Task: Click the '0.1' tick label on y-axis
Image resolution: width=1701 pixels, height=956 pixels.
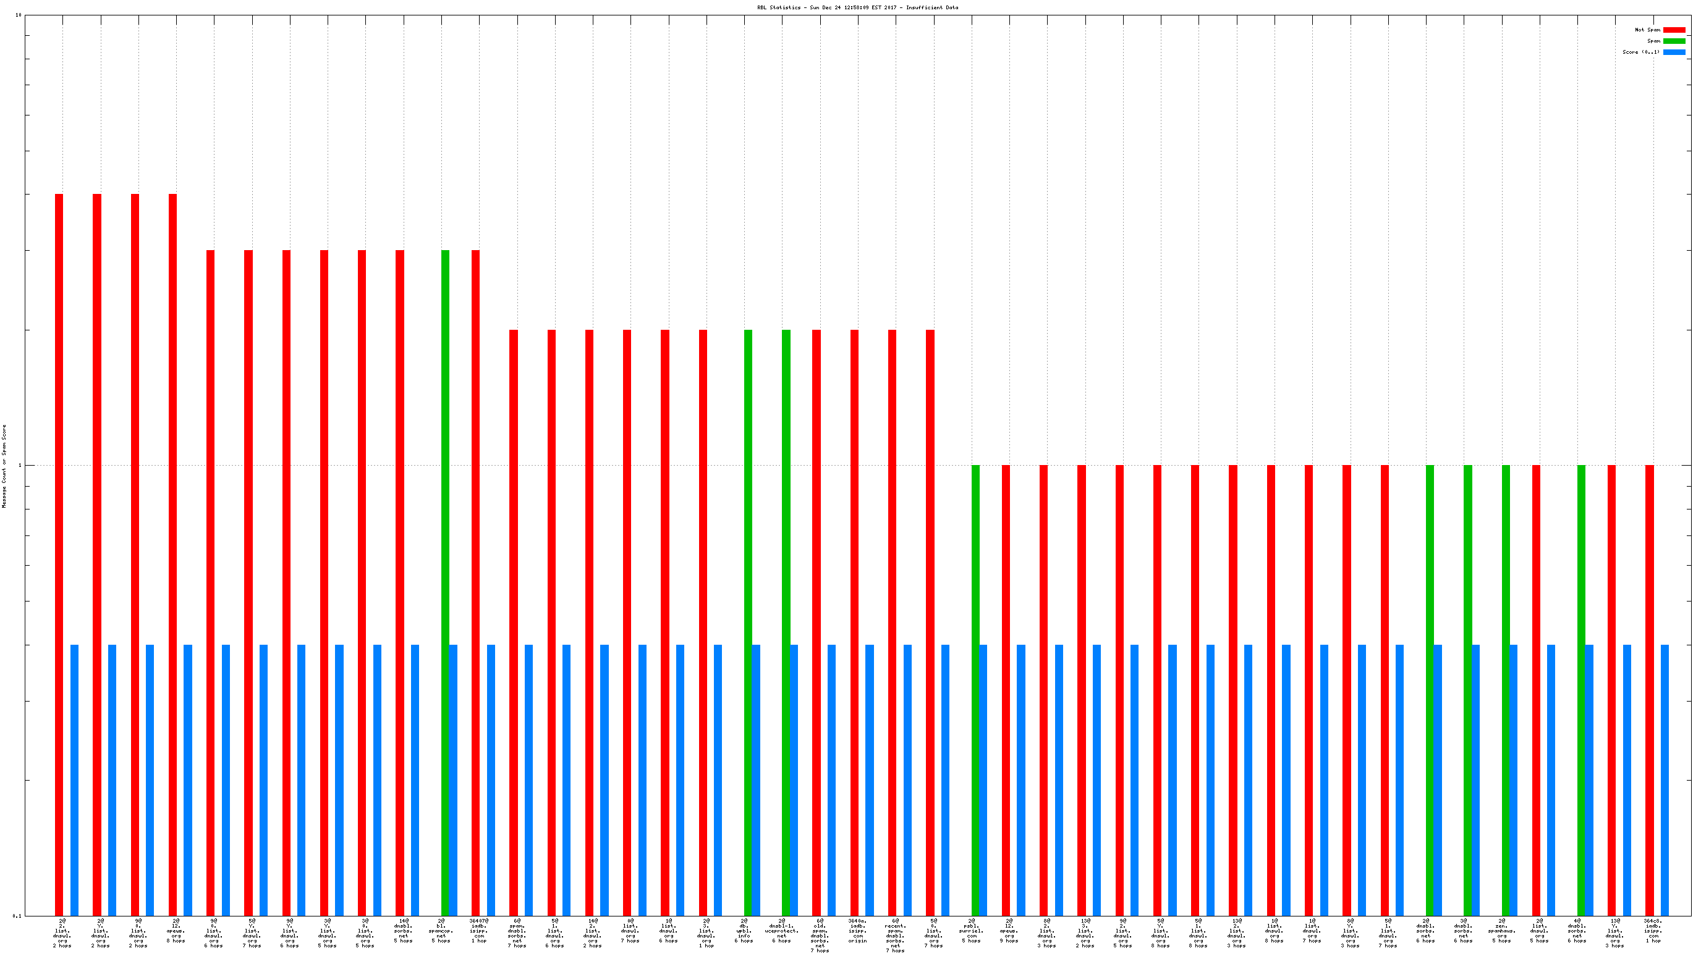Action: tap(17, 916)
